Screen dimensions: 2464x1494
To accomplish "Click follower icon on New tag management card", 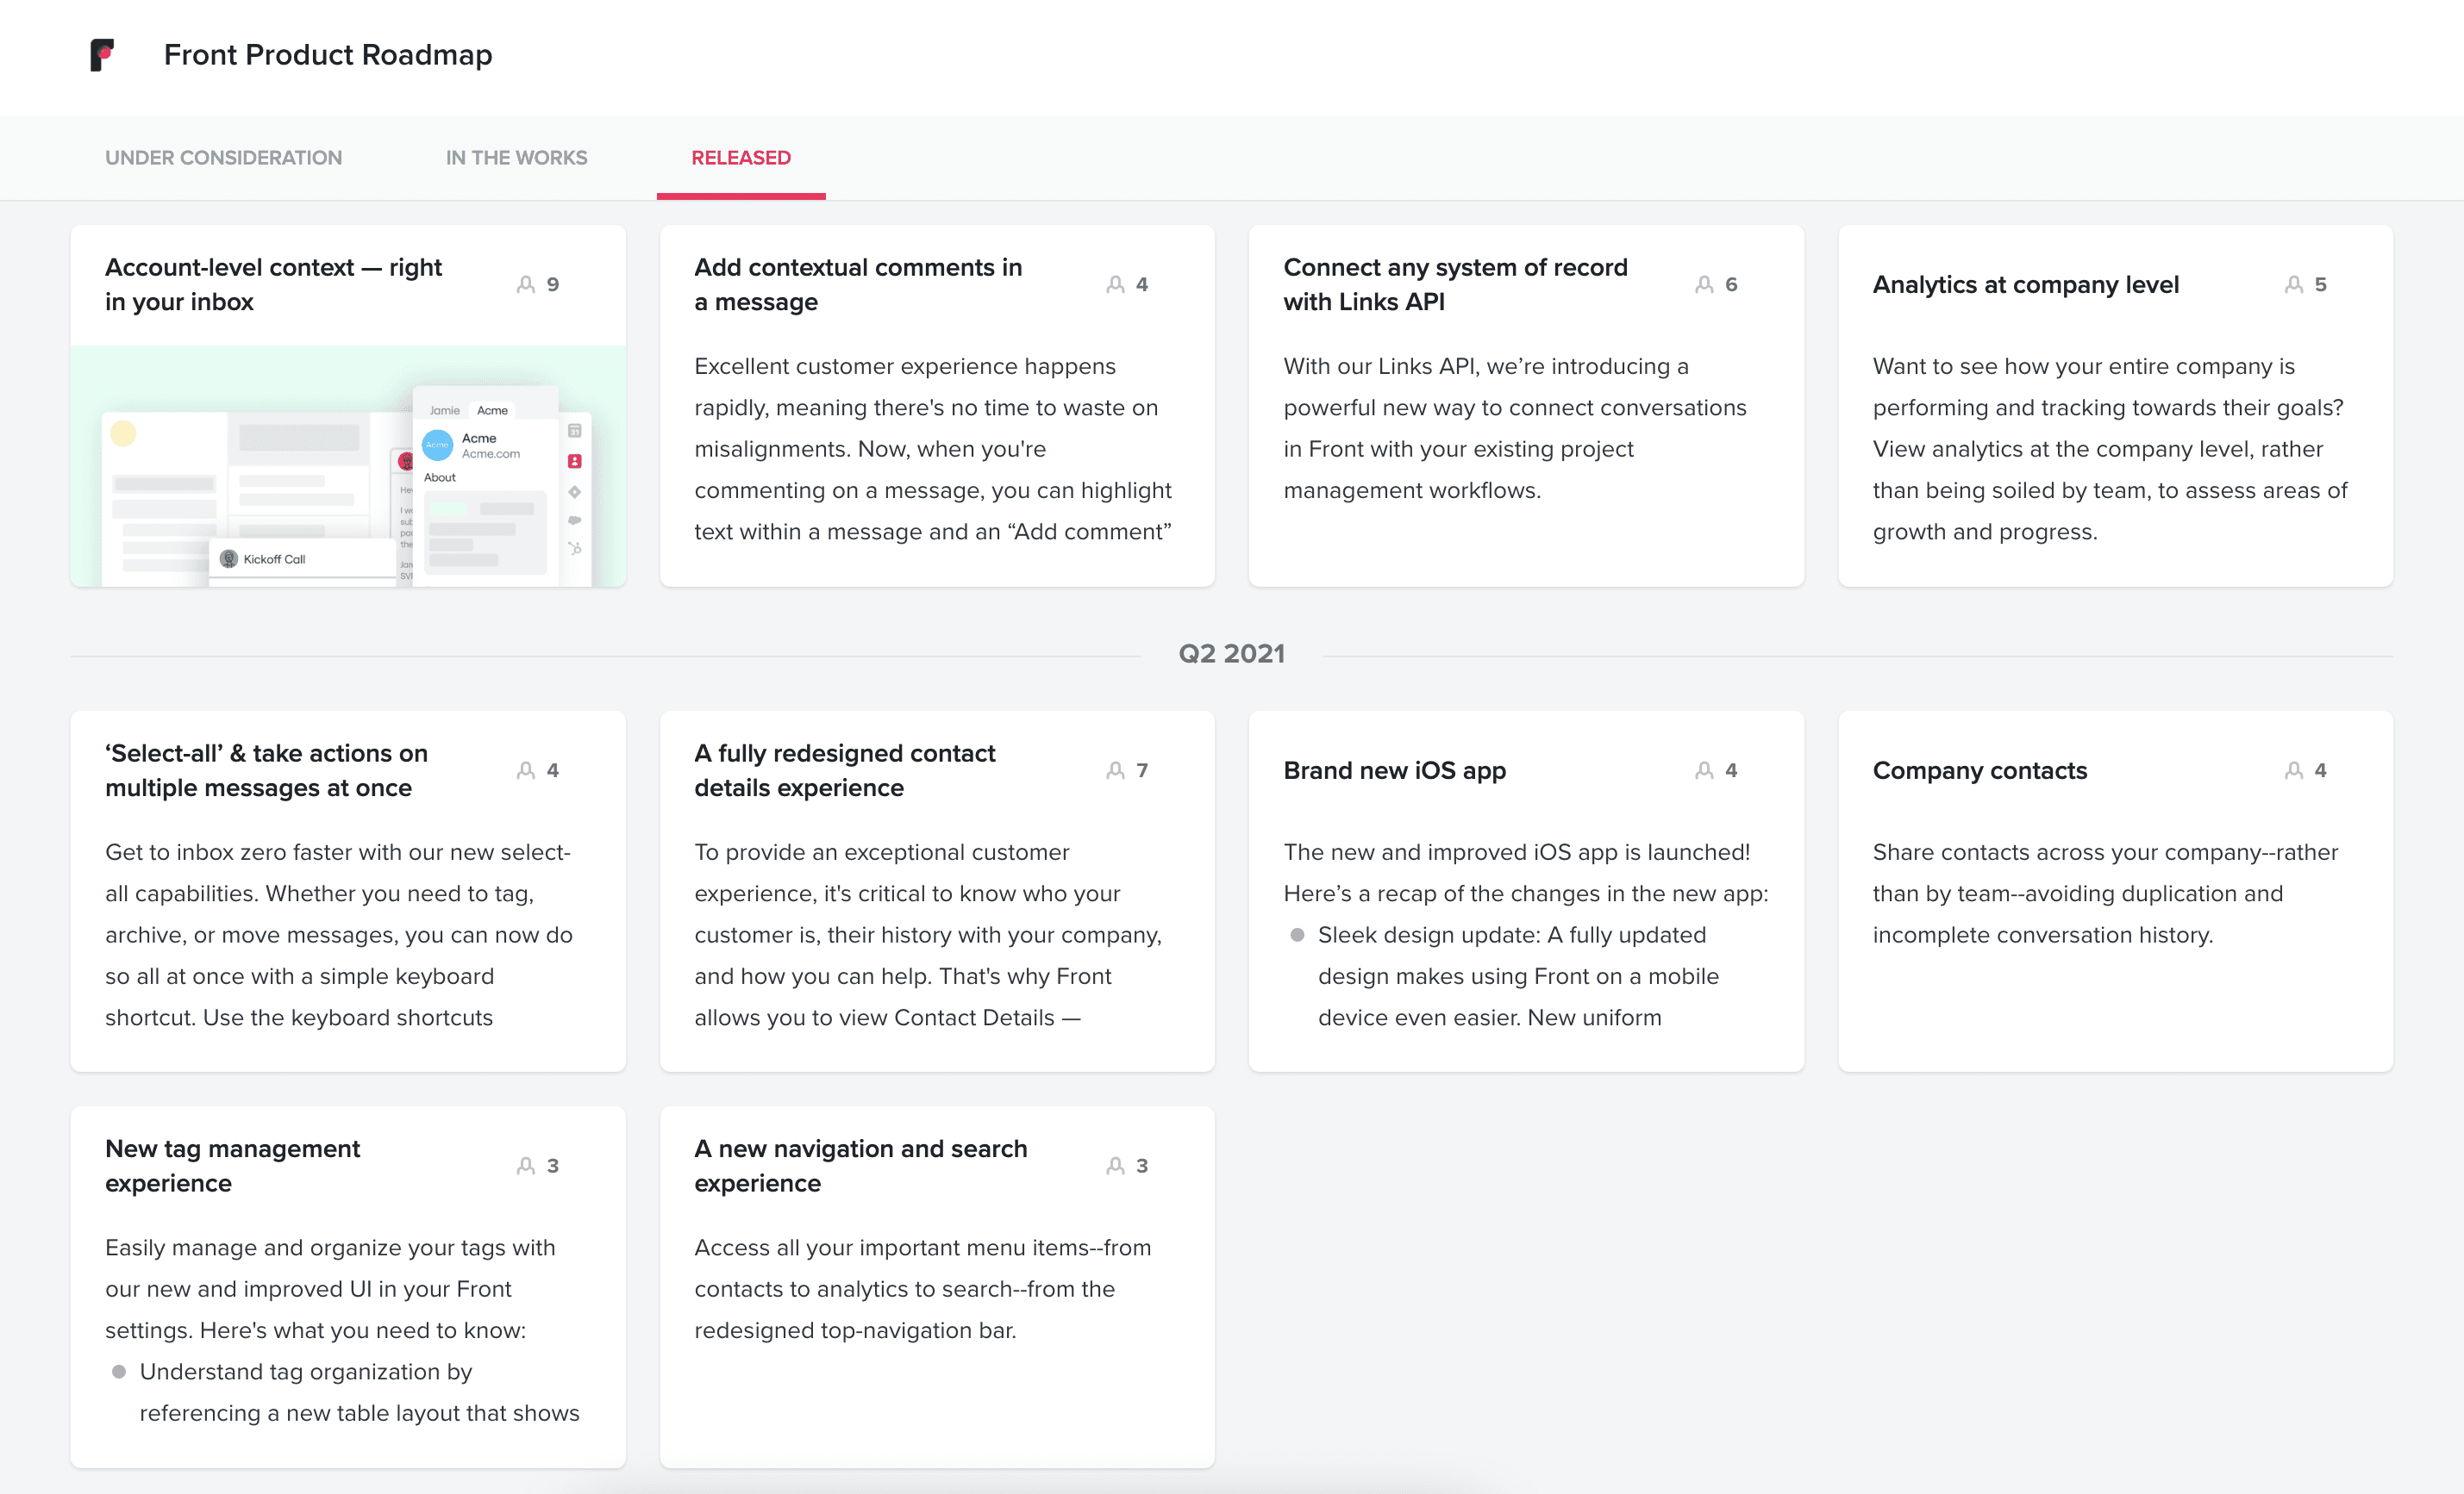I will (x=526, y=1167).
